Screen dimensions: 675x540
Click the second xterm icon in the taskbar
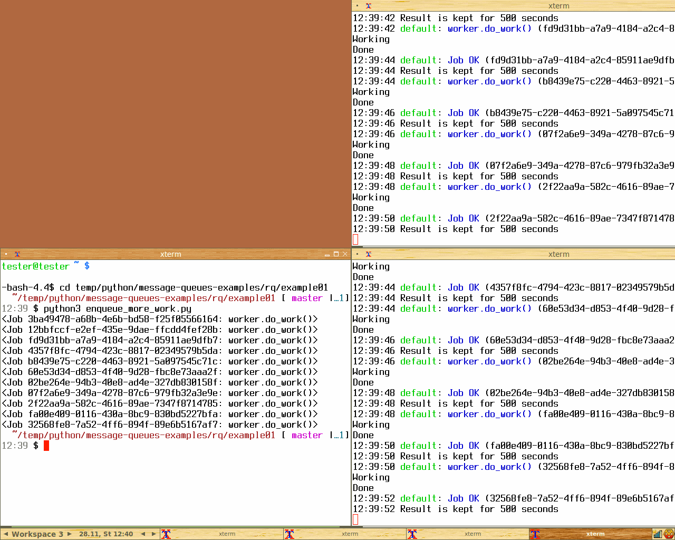(290, 534)
